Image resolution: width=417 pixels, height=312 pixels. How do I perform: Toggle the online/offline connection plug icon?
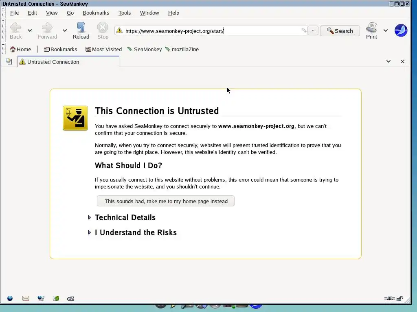pyautogui.click(x=389, y=299)
